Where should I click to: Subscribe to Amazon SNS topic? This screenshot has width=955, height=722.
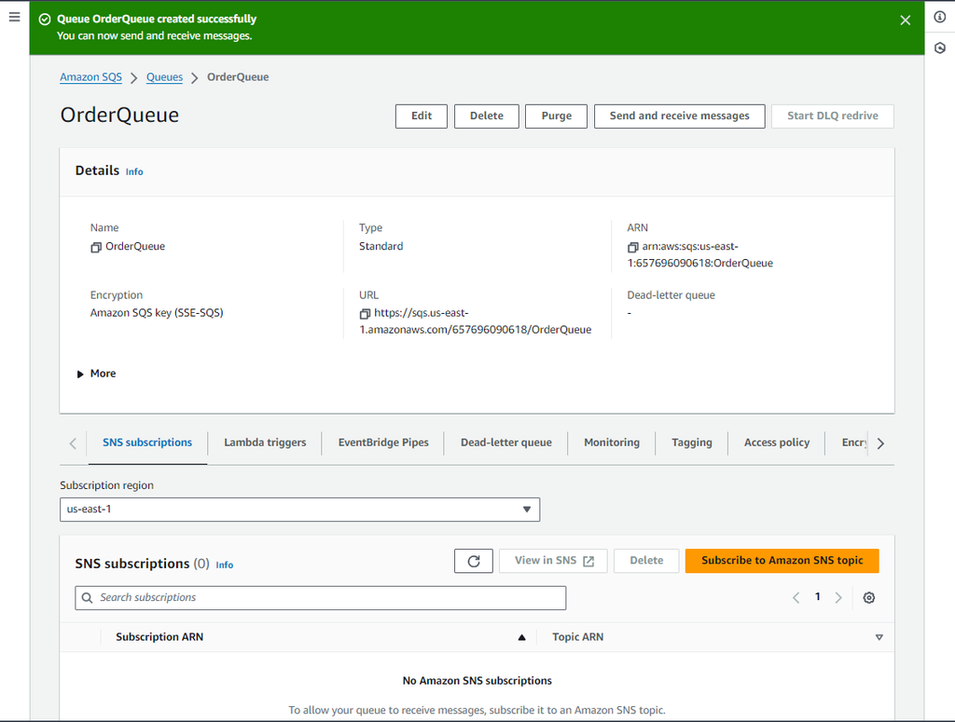[x=782, y=561]
